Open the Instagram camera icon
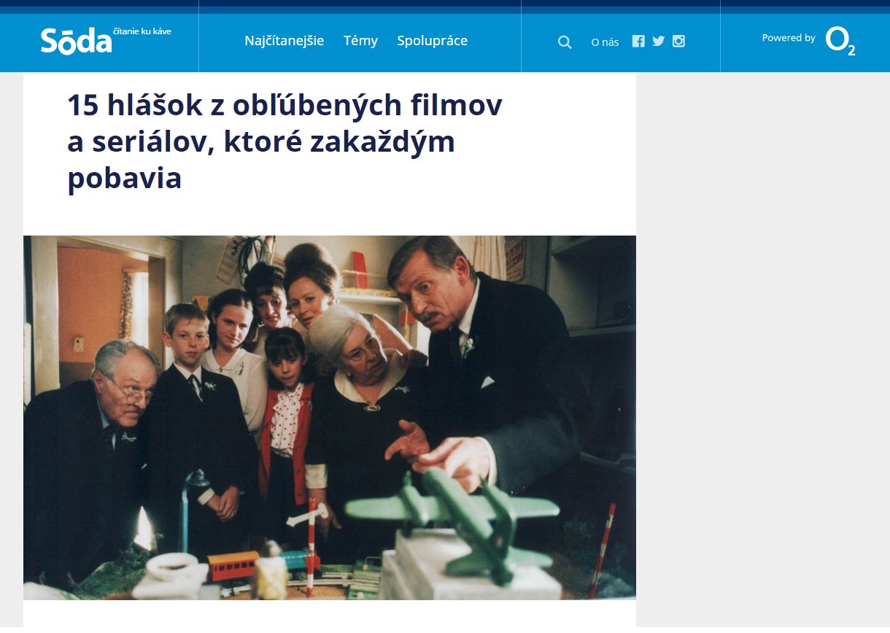Screen dimensions: 890x633 point(678,42)
